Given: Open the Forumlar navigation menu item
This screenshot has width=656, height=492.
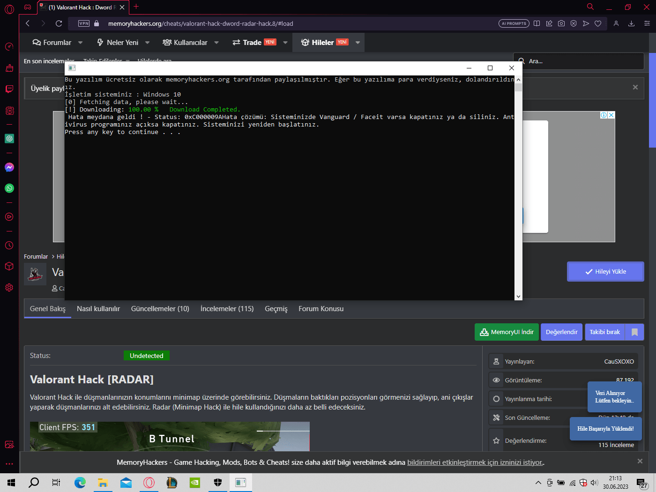Looking at the screenshot, I should pos(52,43).
